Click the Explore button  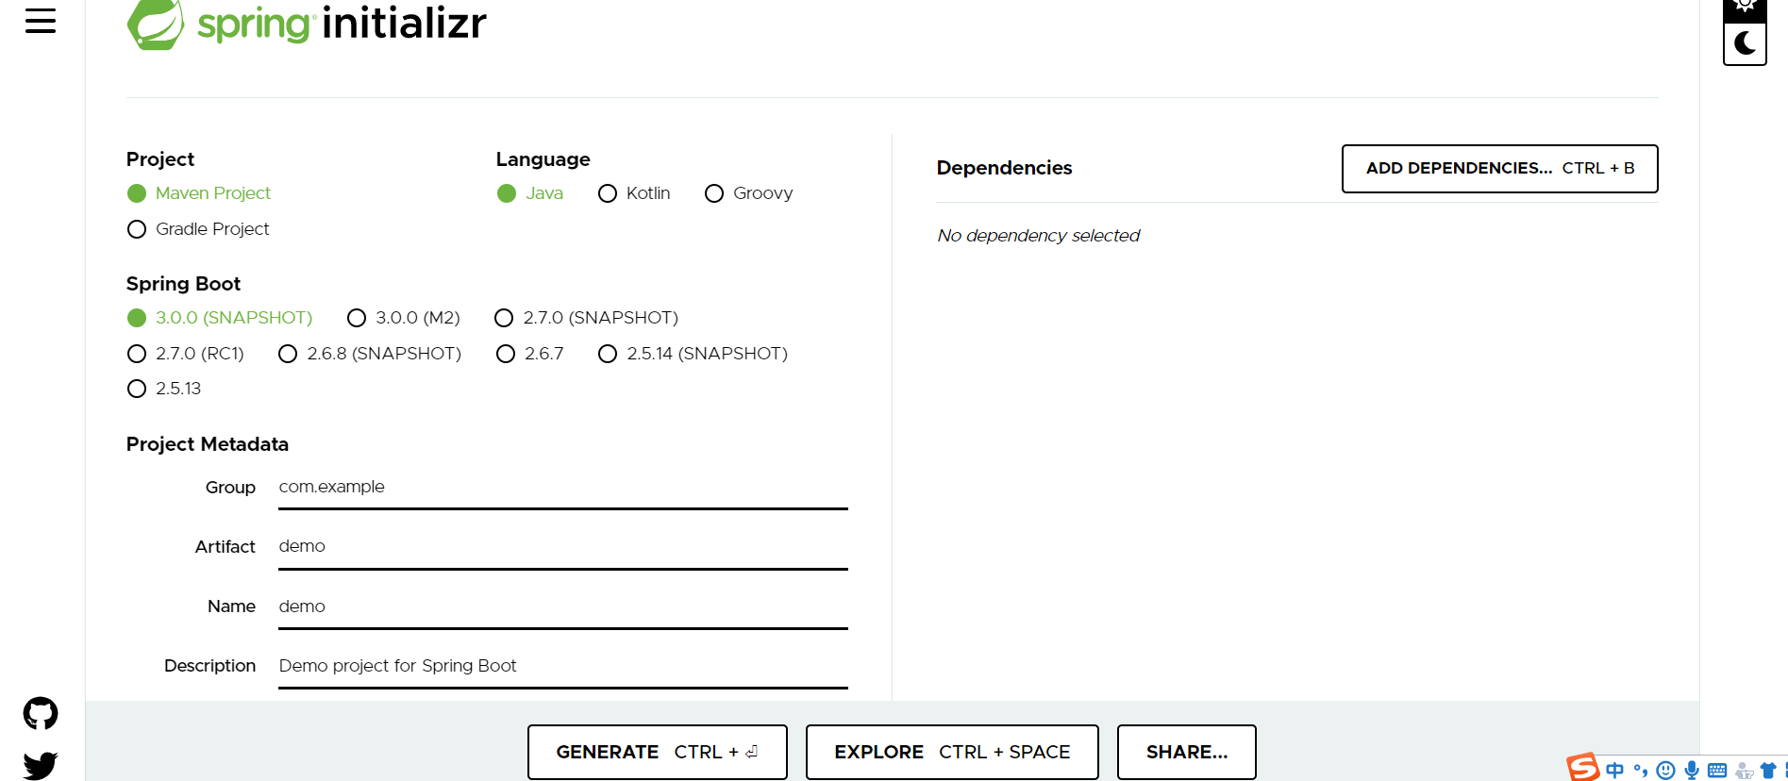(x=952, y=752)
